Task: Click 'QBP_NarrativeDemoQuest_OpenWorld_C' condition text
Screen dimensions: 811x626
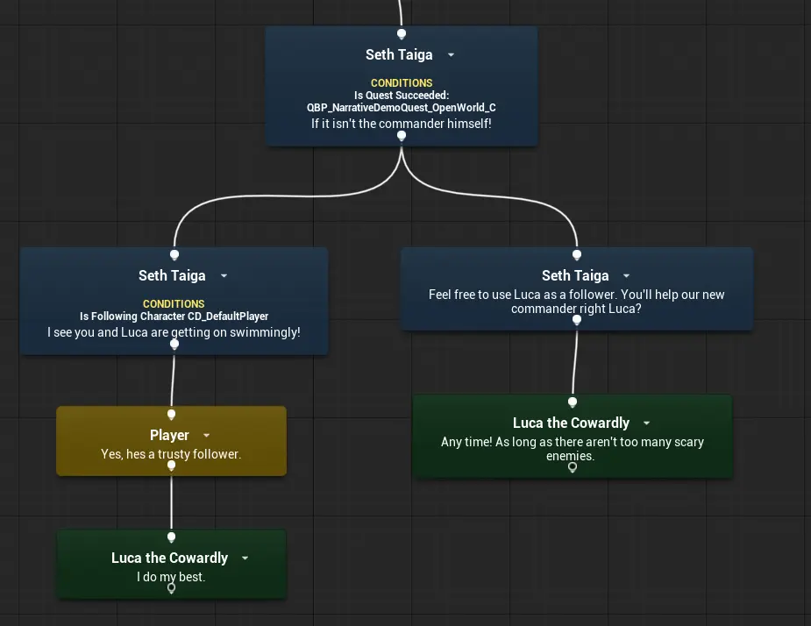Action: (402, 108)
